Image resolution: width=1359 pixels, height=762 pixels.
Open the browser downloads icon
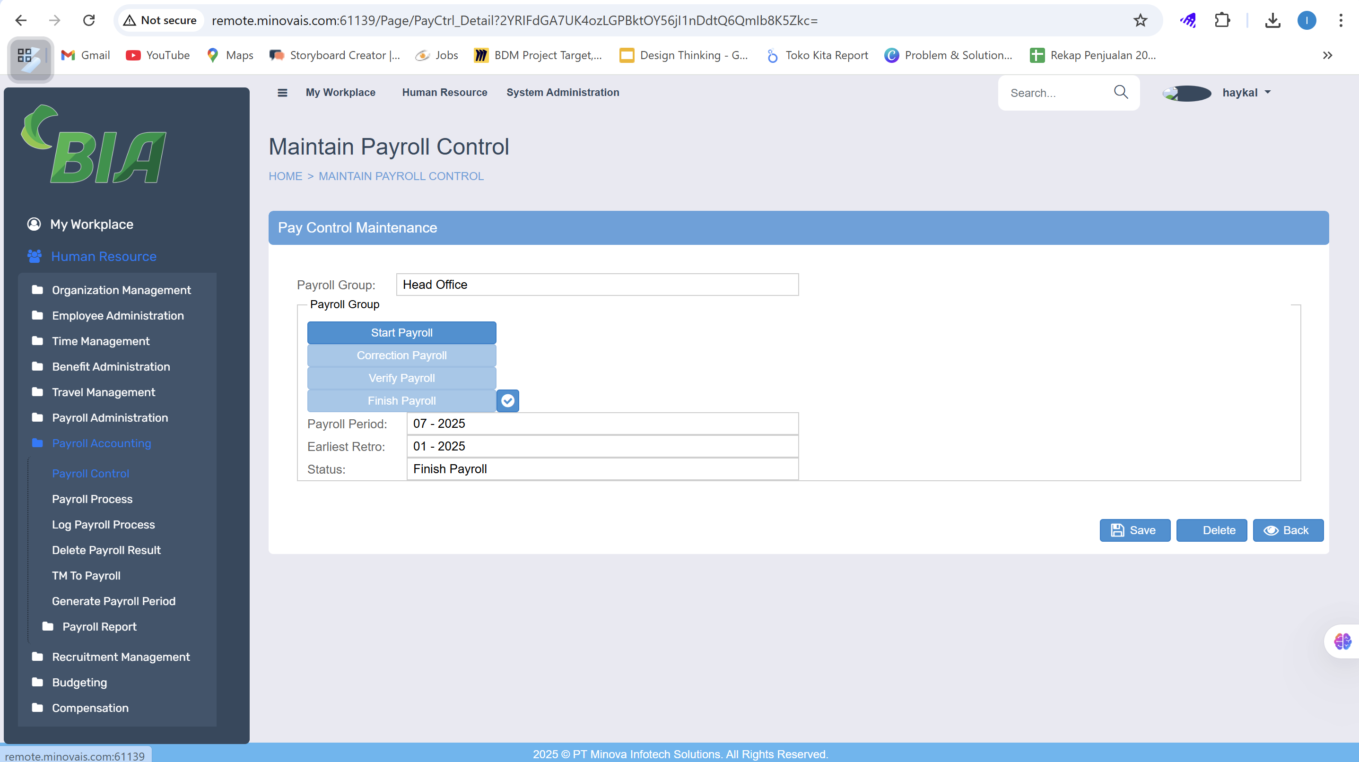1272,20
